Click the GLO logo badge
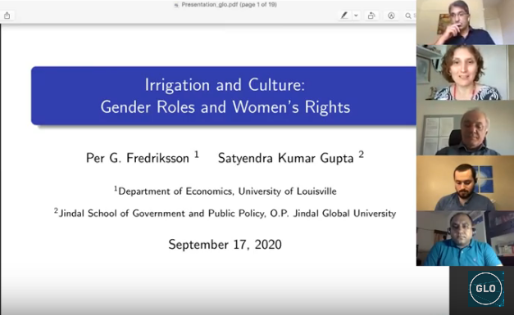The height and width of the screenshot is (315, 514). (486, 289)
